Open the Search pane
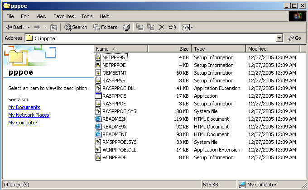 click(76, 27)
